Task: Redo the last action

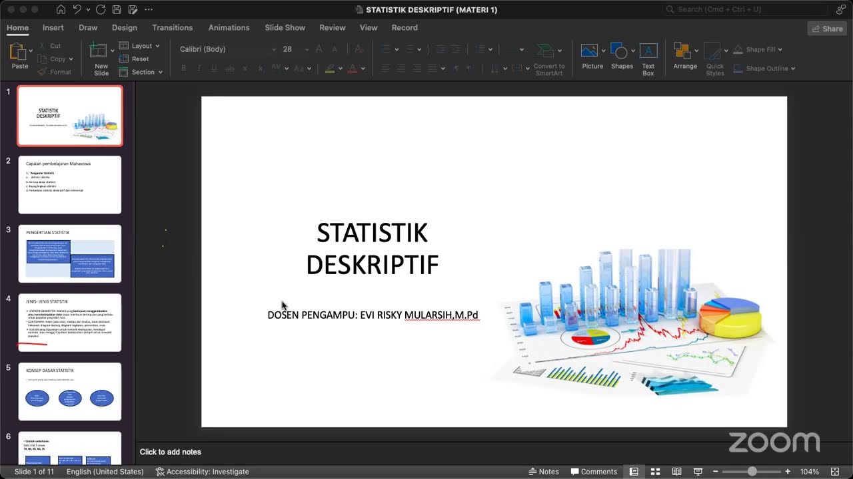Action: tap(101, 9)
